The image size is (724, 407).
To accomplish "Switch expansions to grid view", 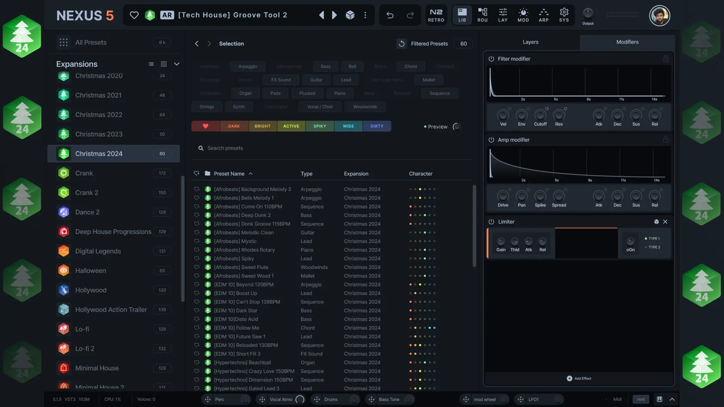I will 164,64.
